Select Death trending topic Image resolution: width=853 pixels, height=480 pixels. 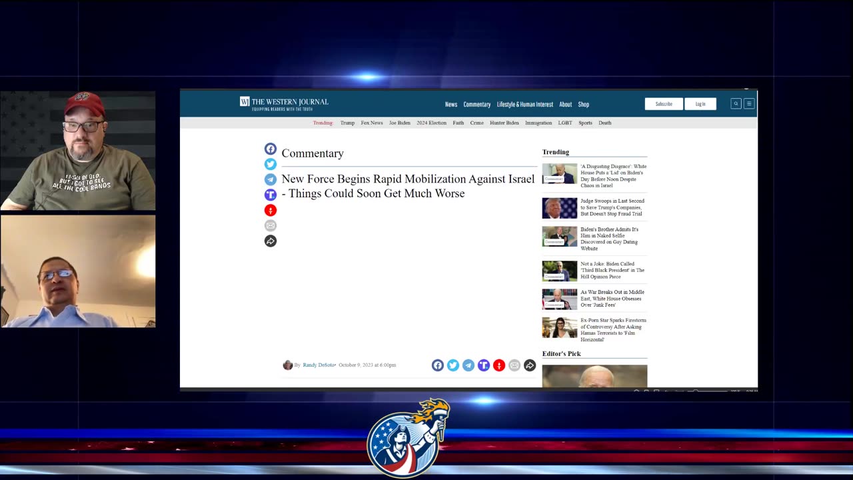604,123
